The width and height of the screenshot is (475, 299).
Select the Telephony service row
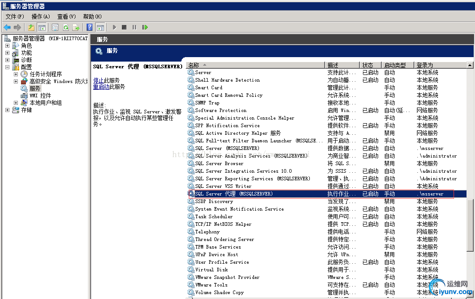point(327,232)
